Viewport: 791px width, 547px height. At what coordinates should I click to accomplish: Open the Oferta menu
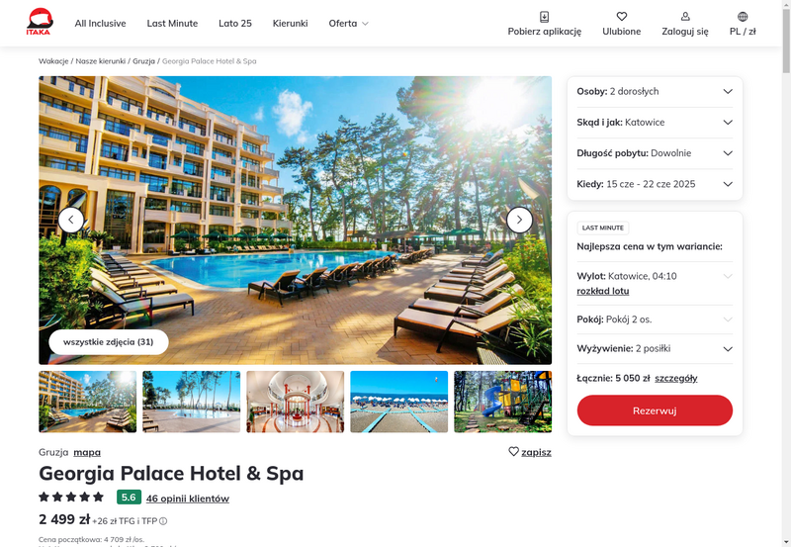349,23
